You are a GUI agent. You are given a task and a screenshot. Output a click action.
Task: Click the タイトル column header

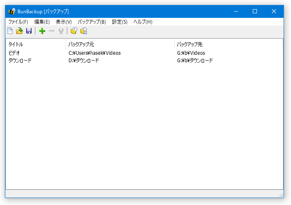coord(36,44)
